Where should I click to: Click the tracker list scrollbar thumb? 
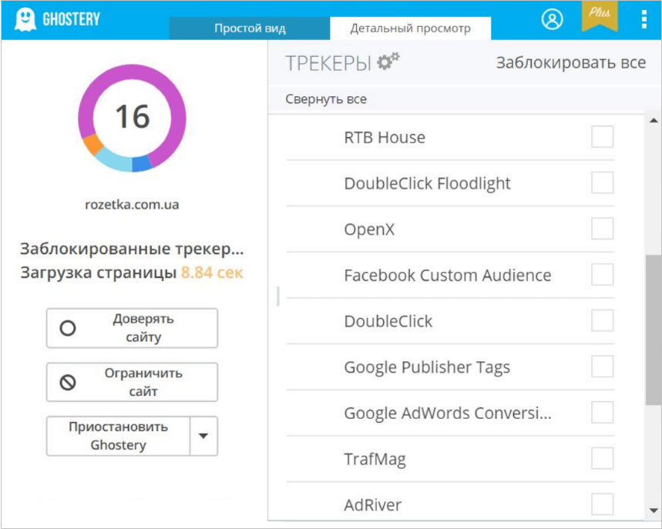point(654,330)
